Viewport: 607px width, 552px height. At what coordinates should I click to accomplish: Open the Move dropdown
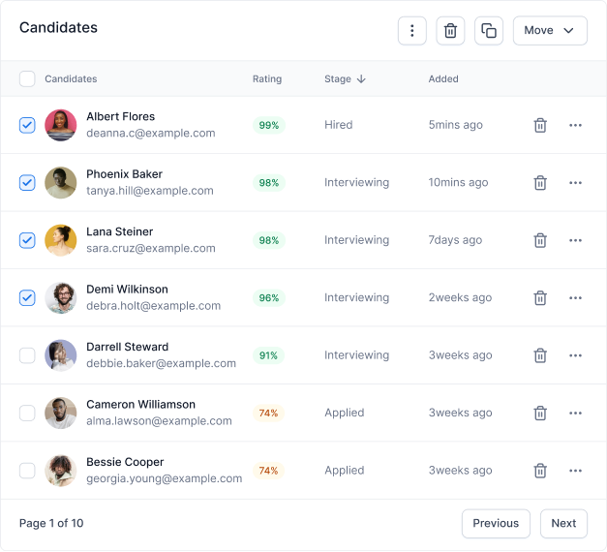550,31
